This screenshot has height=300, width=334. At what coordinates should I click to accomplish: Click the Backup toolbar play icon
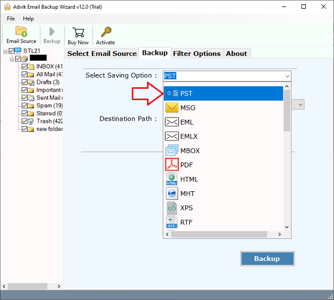point(52,32)
